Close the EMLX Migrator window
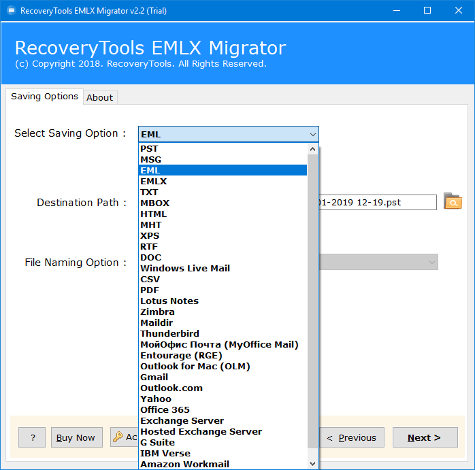This screenshot has height=470, width=475. point(459,11)
